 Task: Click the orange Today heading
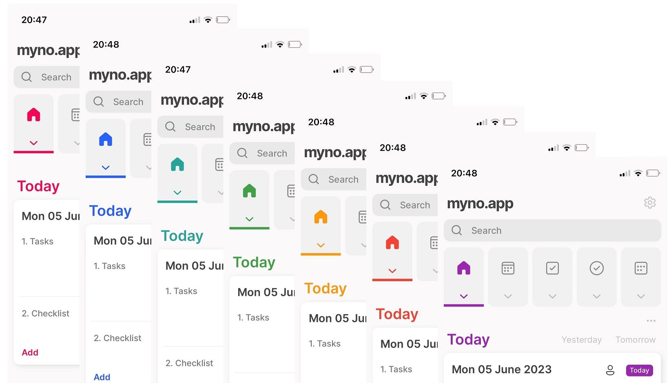[326, 288]
